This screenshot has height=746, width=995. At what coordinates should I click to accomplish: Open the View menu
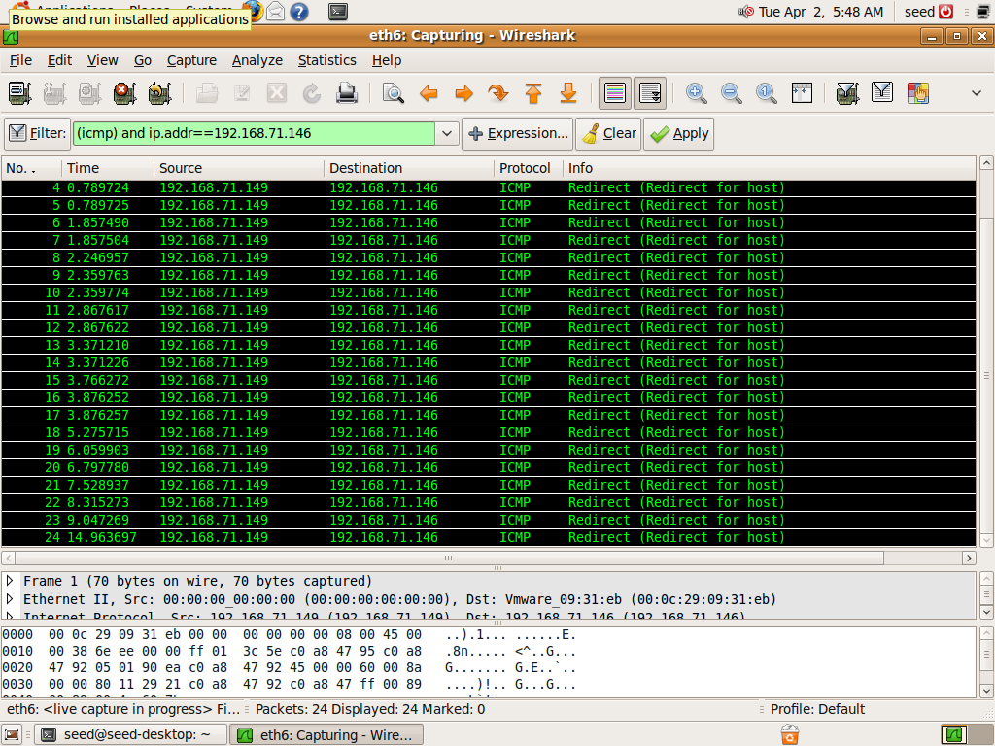[x=103, y=60]
